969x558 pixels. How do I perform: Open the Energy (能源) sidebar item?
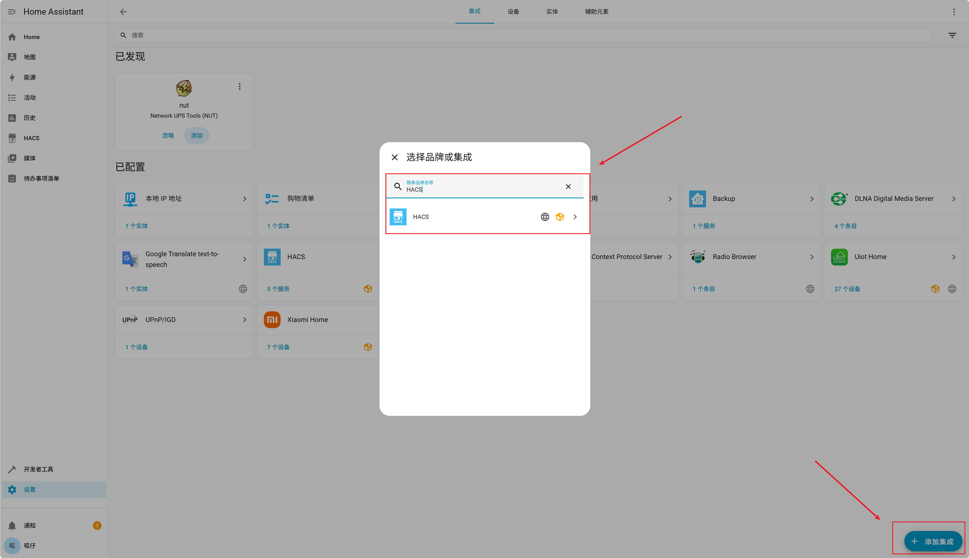click(29, 78)
